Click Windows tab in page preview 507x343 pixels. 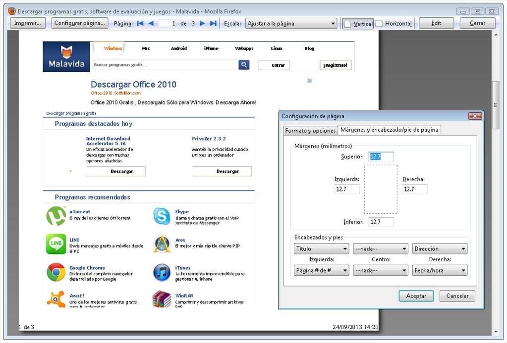113,49
